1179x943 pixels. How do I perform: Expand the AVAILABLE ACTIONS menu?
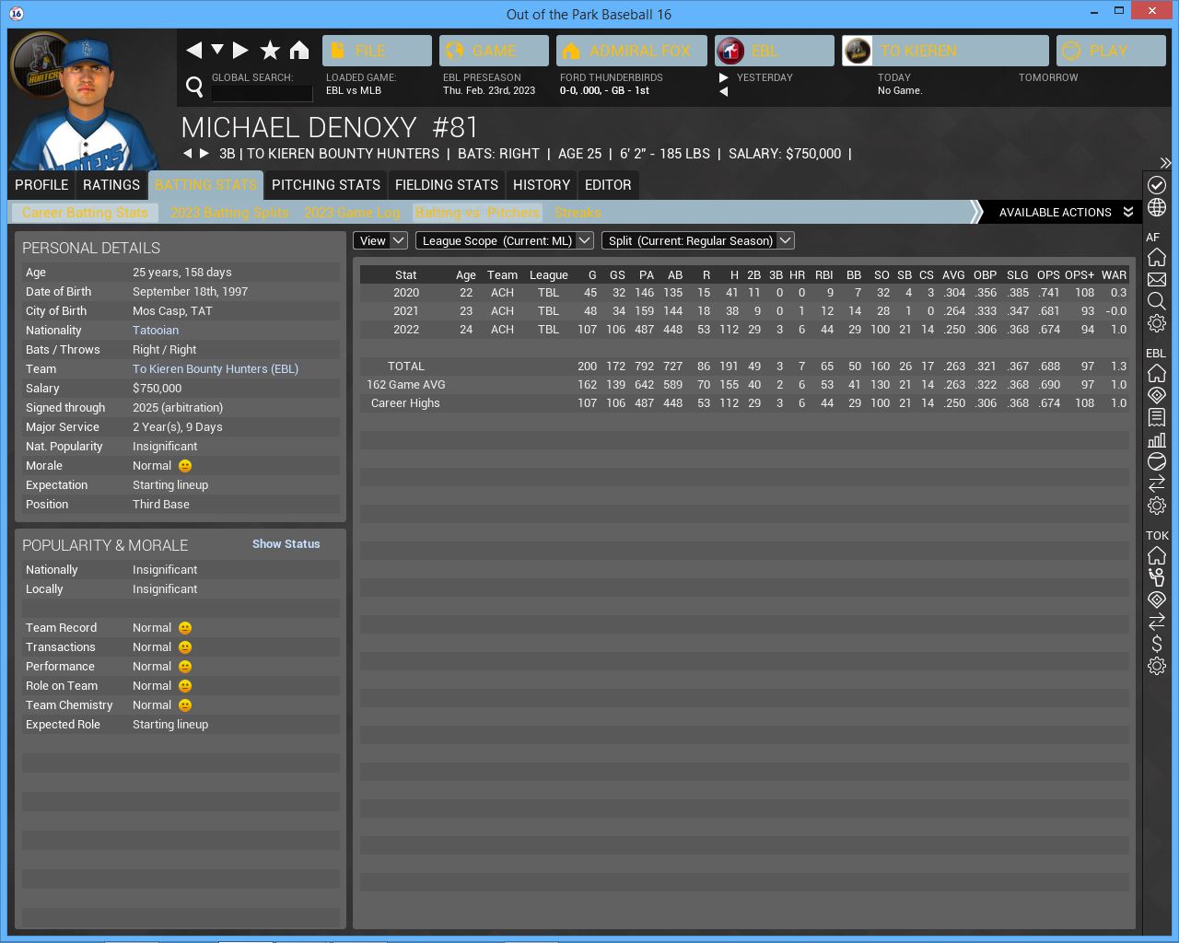1065,213
